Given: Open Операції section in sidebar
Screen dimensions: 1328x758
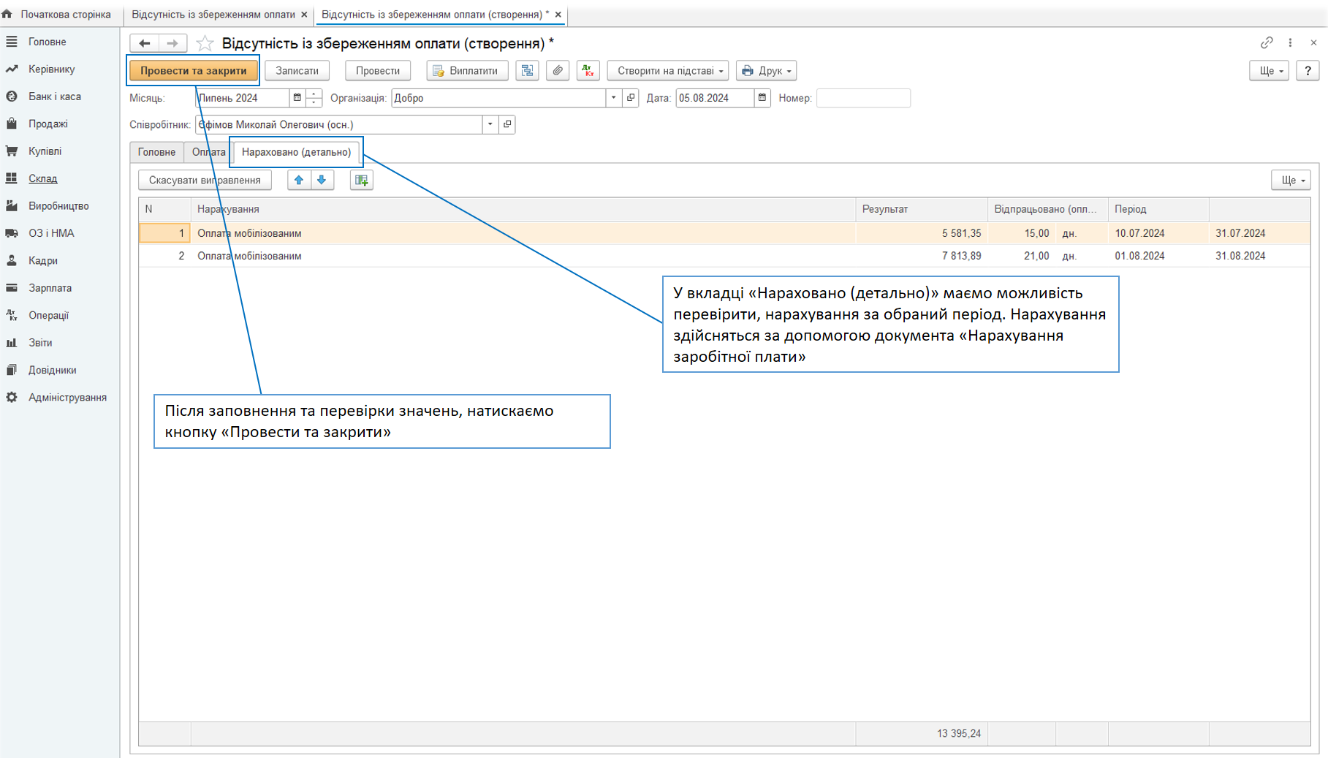Looking at the screenshot, I should [x=48, y=315].
